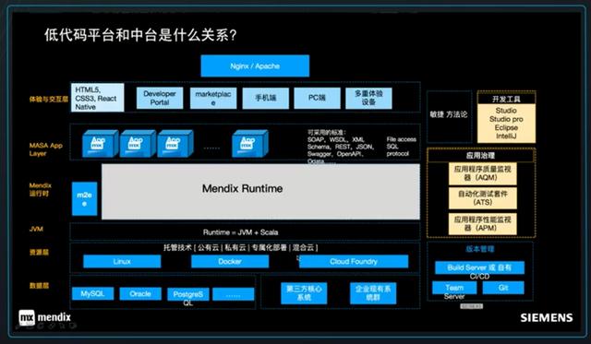Click the first App cube icon
The image size is (591, 344).
pyautogui.click(x=100, y=143)
